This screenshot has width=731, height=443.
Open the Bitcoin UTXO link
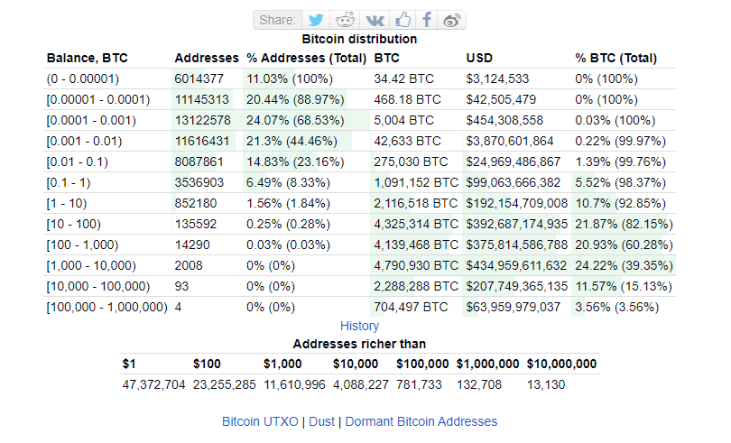coord(260,421)
